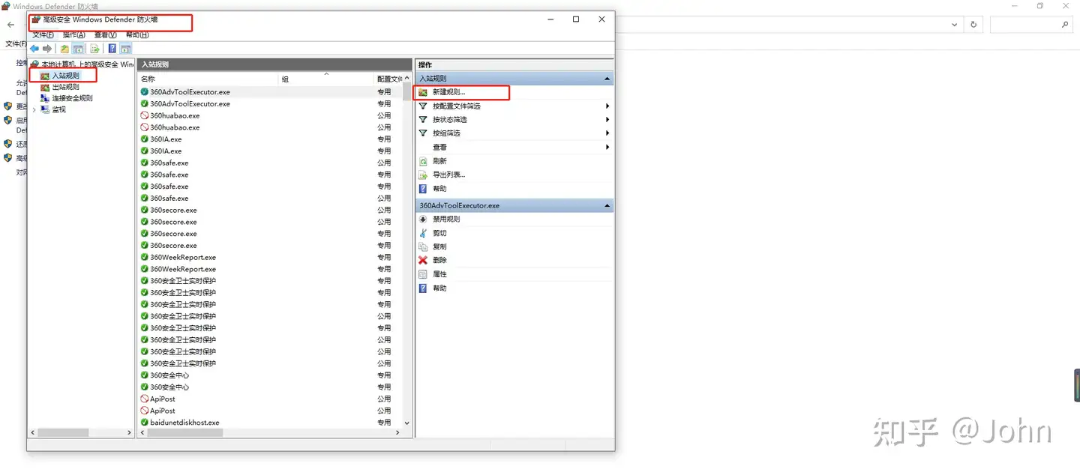Open the 查看 submenu in actions pane
This screenshot has height=475, width=1080.
(607, 148)
